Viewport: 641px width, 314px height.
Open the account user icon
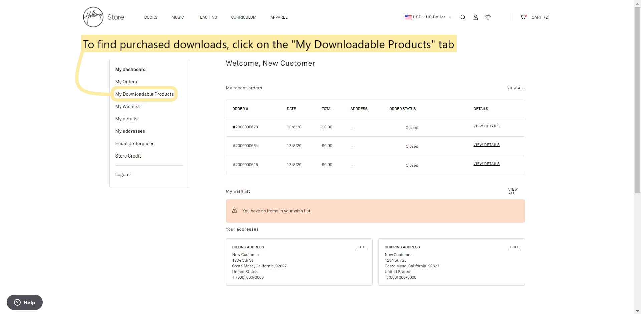click(x=475, y=17)
